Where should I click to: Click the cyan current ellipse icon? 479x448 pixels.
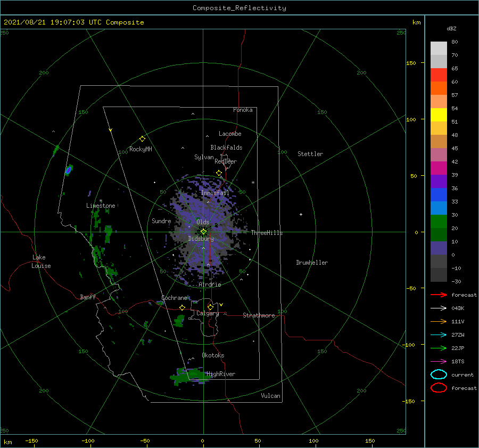[439, 374]
